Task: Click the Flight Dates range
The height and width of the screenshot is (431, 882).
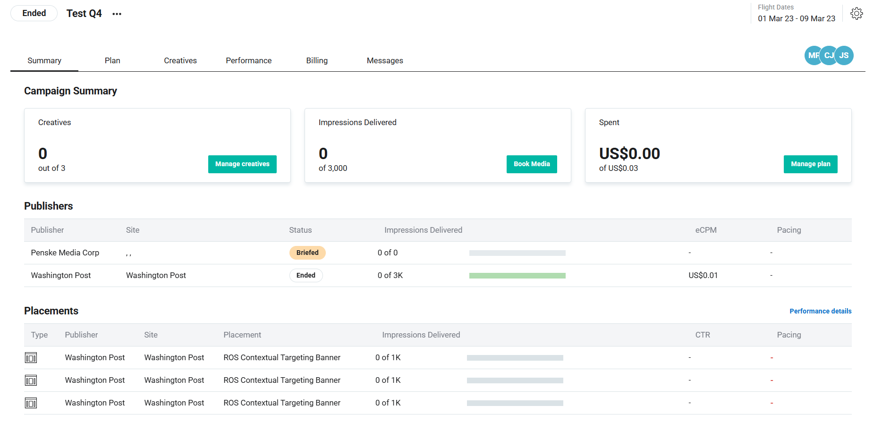Action: coord(796,18)
